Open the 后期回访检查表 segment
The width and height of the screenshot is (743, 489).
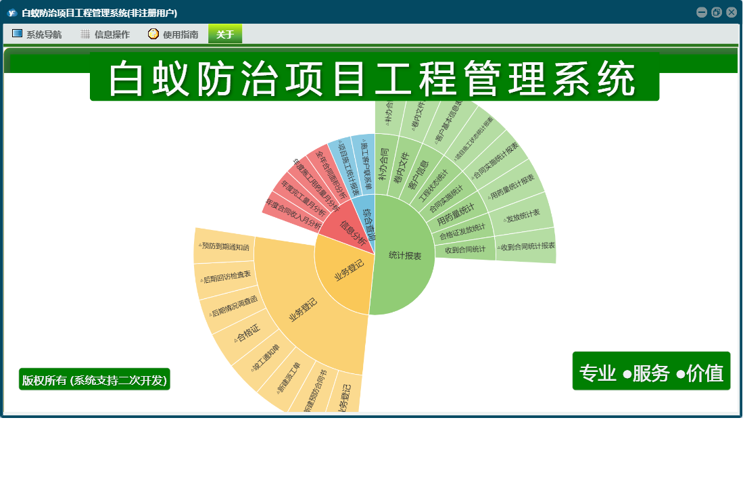pos(226,277)
